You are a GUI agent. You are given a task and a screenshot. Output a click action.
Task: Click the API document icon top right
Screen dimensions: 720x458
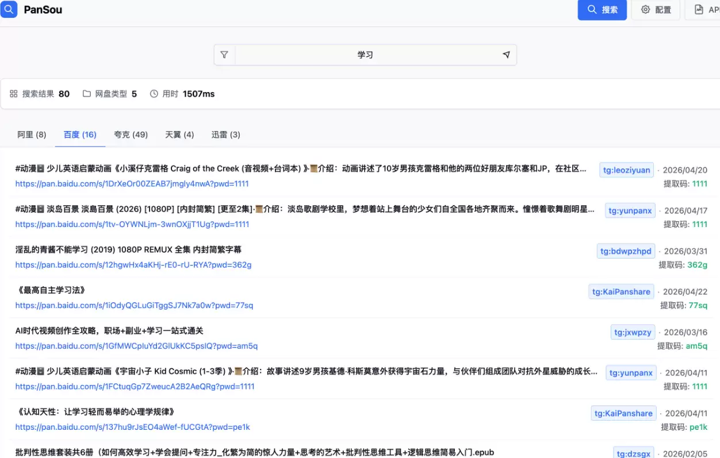point(697,10)
